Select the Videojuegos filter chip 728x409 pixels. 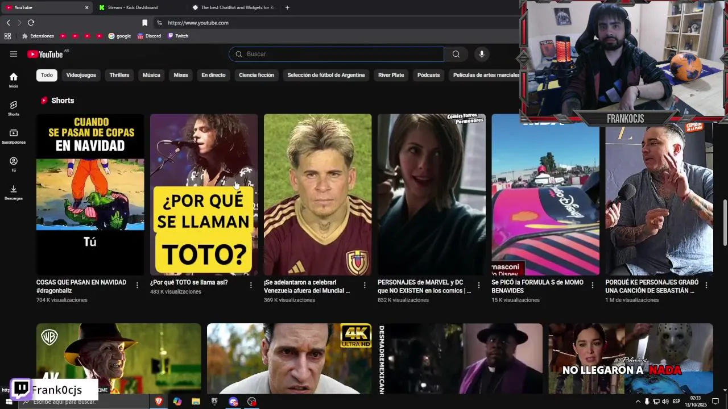pos(81,75)
